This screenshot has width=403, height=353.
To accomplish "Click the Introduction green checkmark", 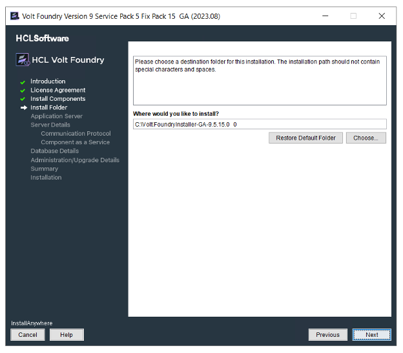I will click(23, 82).
